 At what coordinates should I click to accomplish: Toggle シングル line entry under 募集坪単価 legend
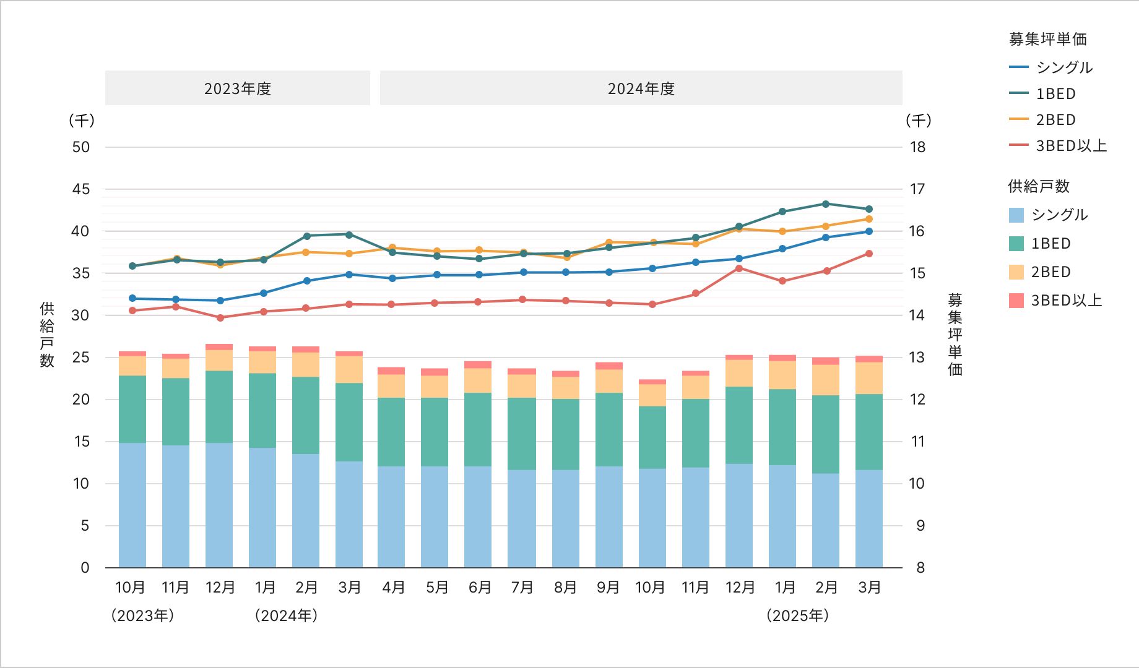(1063, 67)
